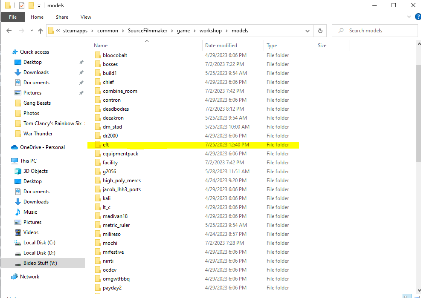Screen dimensions: 421x298
Task: Switch to the View ribbon tab
Action: (86, 17)
